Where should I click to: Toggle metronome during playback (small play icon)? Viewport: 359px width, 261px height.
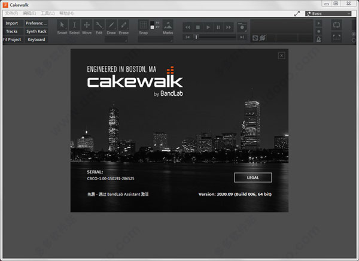(x=319, y=23)
